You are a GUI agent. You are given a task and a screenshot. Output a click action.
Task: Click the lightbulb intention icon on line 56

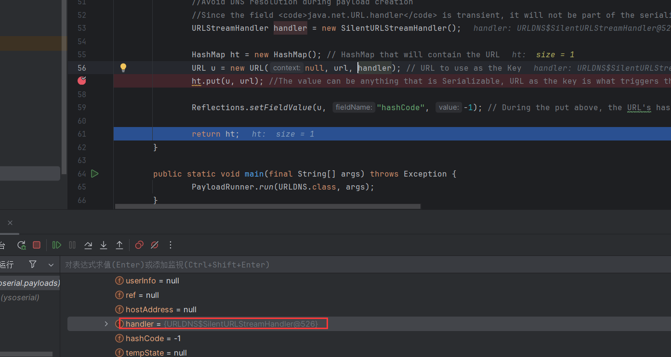point(123,67)
